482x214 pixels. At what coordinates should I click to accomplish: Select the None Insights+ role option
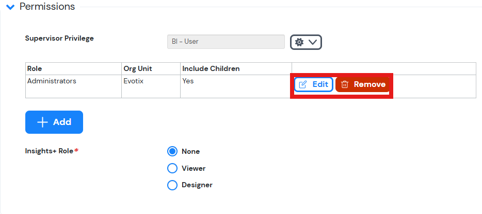172,151
